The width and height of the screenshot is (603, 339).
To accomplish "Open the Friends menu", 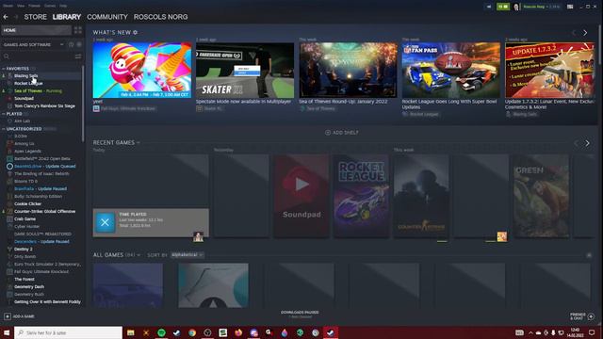I will [34, 6].
